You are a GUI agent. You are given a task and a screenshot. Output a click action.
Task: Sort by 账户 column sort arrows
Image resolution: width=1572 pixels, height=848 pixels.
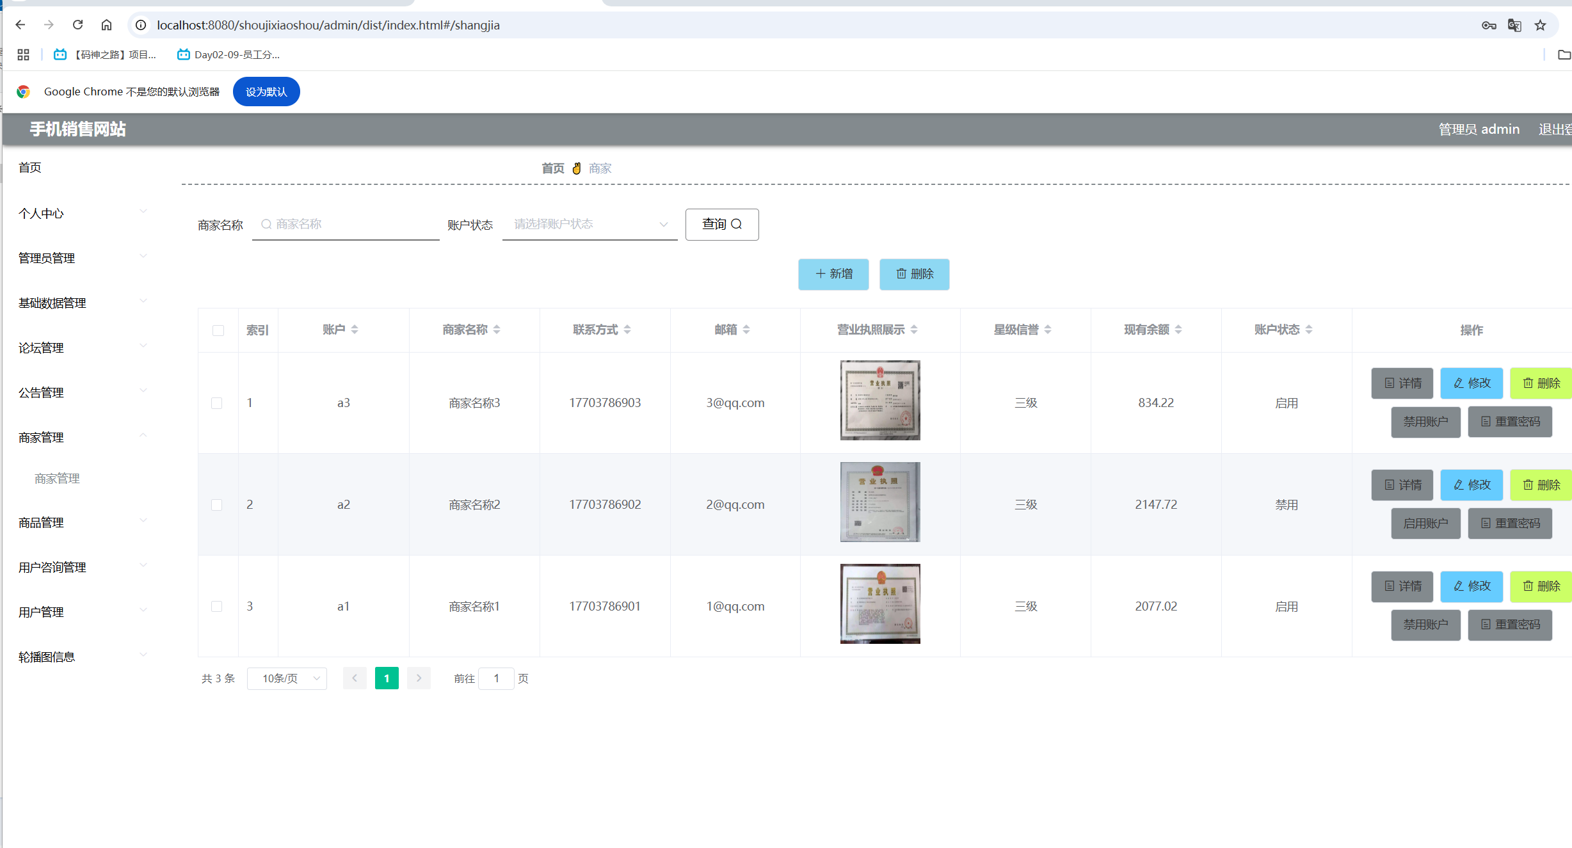(355, 330)
